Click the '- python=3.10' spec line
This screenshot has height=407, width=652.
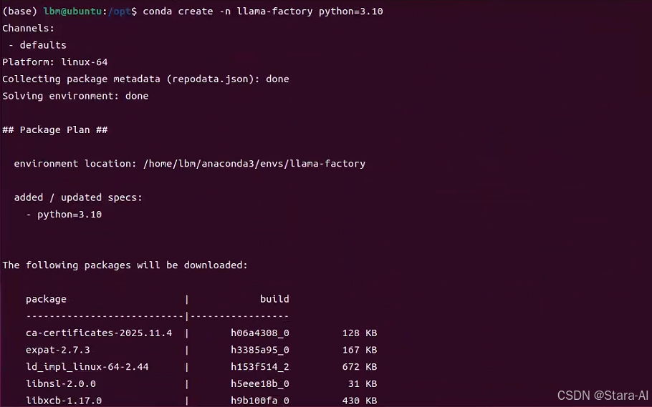click(64, 215)
